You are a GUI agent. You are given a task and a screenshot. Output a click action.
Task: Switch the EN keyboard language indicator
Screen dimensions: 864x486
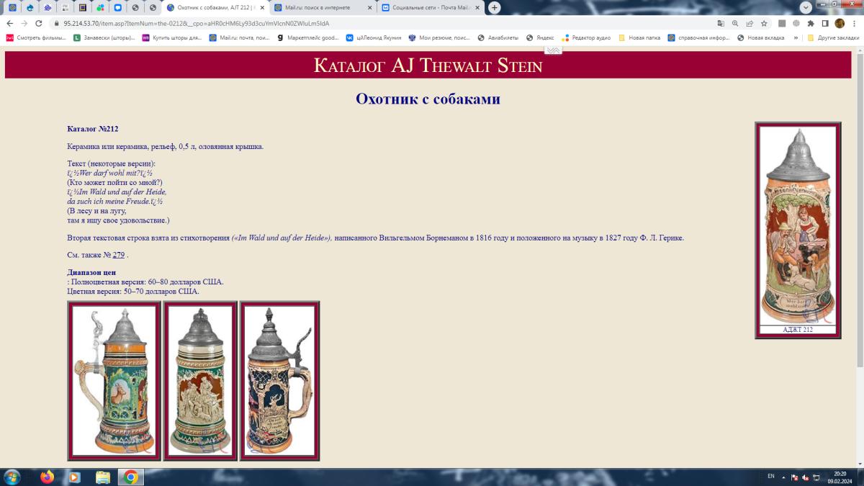[771, 477]
